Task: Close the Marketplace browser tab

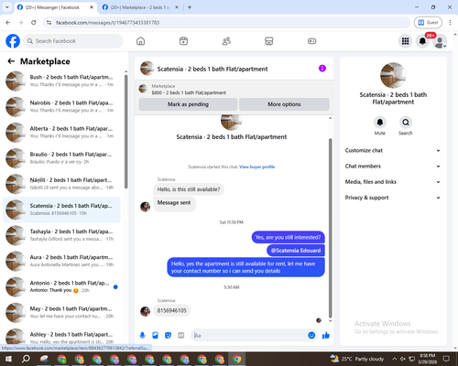Action: tap(177, 7)
